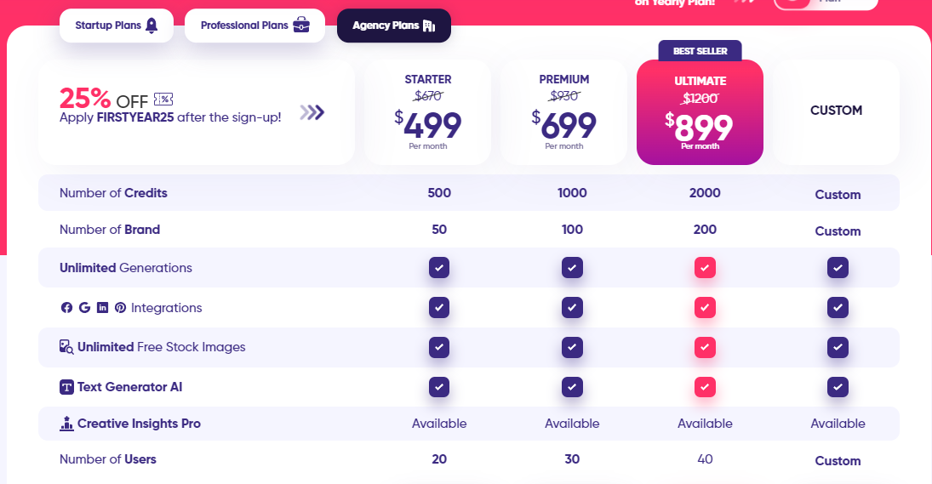Image resolution: width=932 pixels, height=484 pixels.
Task: Click the Facebook integration icon
Action: pyautogui.click(x=66, y=308)
